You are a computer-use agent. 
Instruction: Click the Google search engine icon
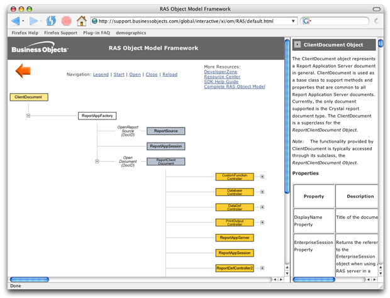click(306, 21)
